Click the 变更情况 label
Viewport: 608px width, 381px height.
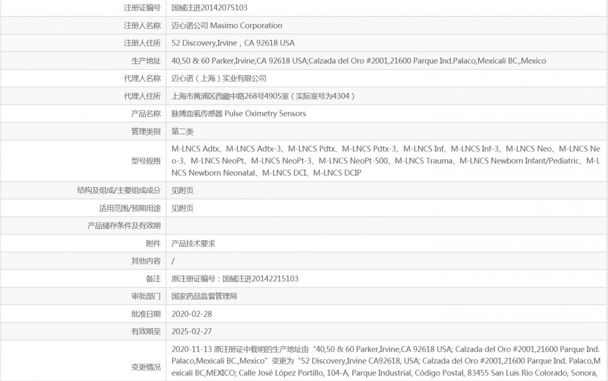coord(146,367)
